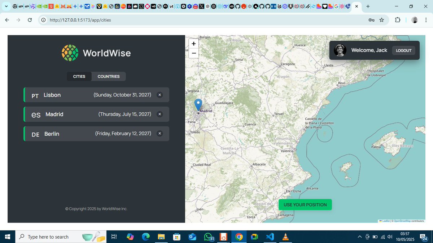Viewport: 433px width, 243px height.
Task: Open the Chrome profile avatar
Action: (415, 20)
